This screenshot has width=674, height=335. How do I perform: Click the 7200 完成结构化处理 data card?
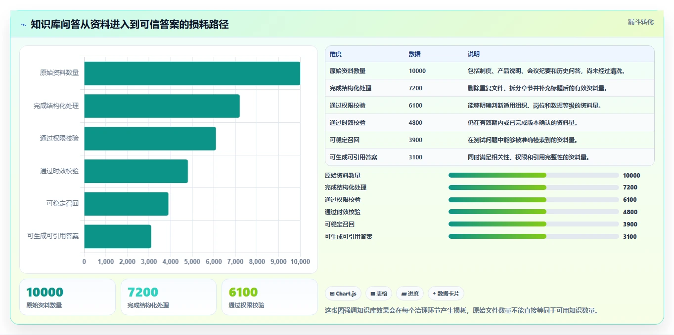click(x=169, y=297)
